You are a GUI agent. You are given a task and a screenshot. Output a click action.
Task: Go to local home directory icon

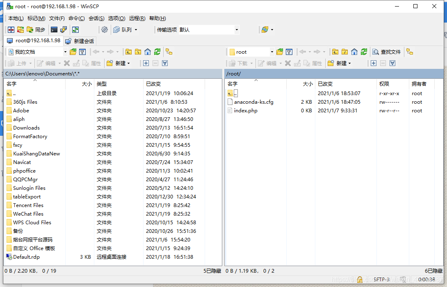point(147,52)
